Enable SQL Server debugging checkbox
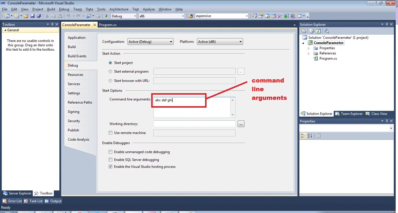This screenshot has width=398, height=213. click(110, 160)
